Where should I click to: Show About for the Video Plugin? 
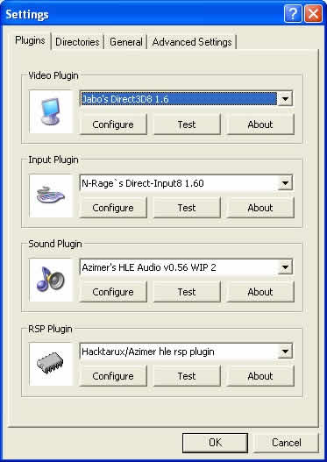[260, 124]
